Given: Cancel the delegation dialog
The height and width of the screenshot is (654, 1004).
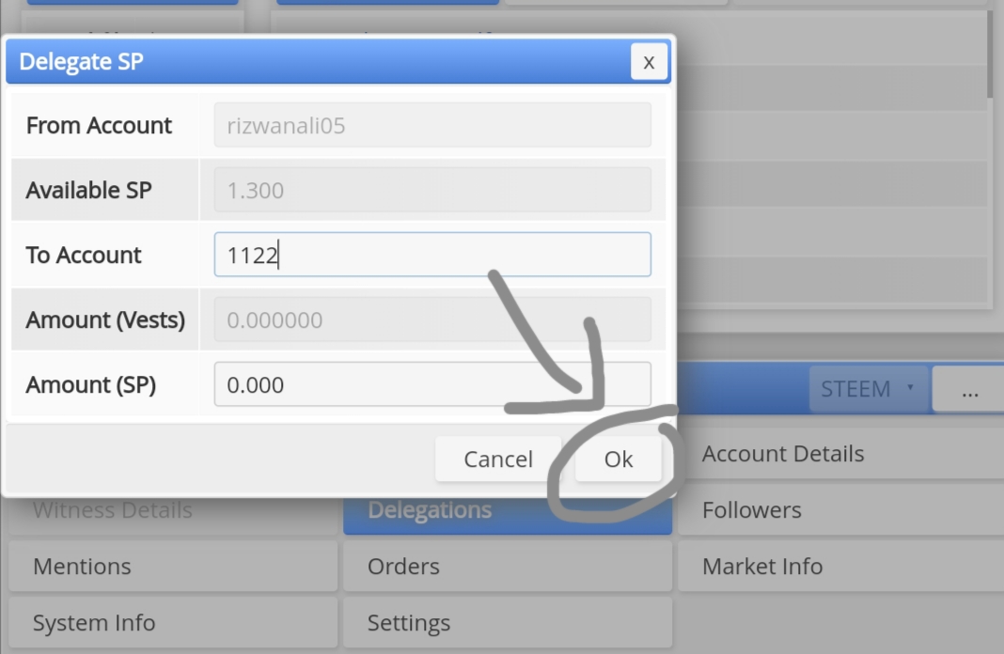Looking at the screenshot, I should click(x=498, y=459).
